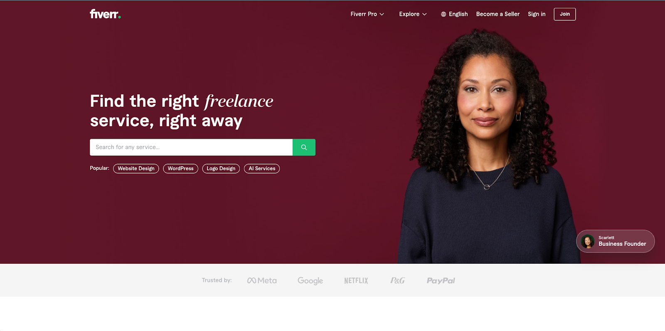The image size is (665, 331).
Task: Click the green search magnifier button
Action: 304,147
